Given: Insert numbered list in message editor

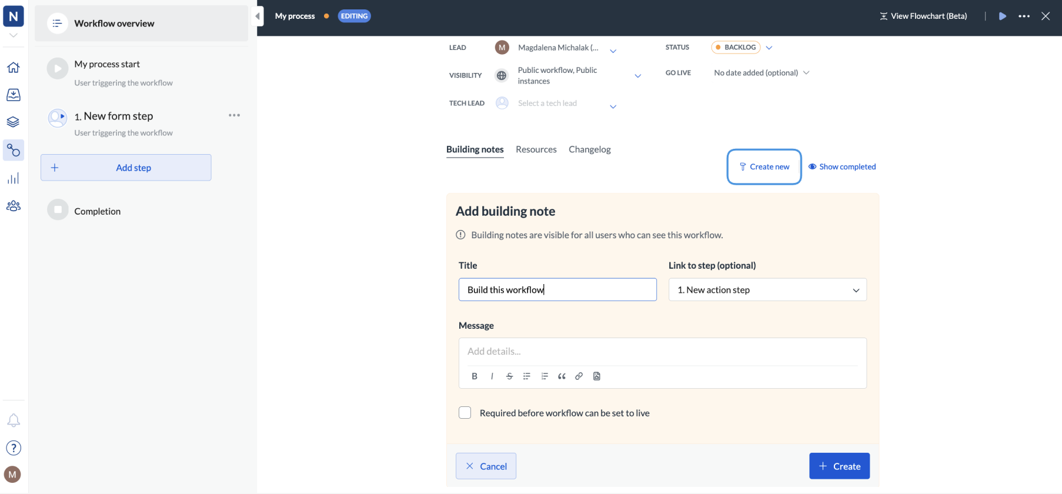Looking at the screenshot, I should 545,376.
